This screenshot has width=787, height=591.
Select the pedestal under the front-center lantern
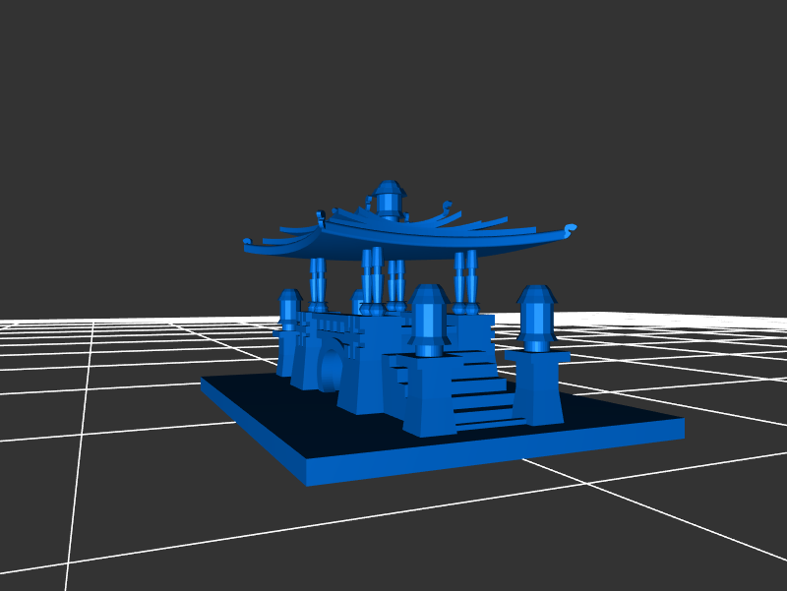coord(428,395)
